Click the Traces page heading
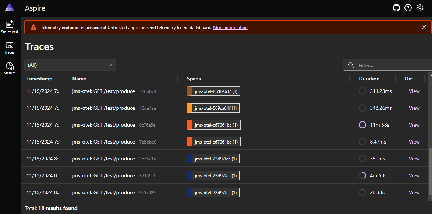This screenshot has width=432, height=214. (x=39, y=46)
